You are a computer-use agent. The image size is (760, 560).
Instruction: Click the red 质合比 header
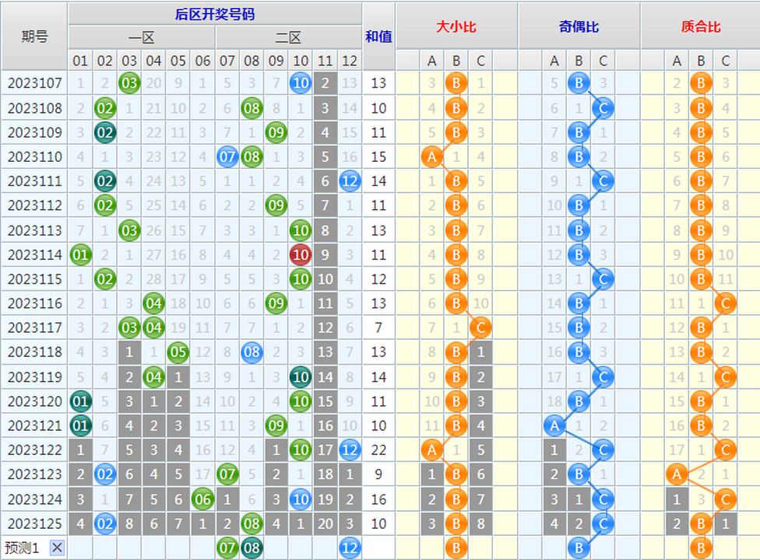pyautogui.click(x=701, y=26)
